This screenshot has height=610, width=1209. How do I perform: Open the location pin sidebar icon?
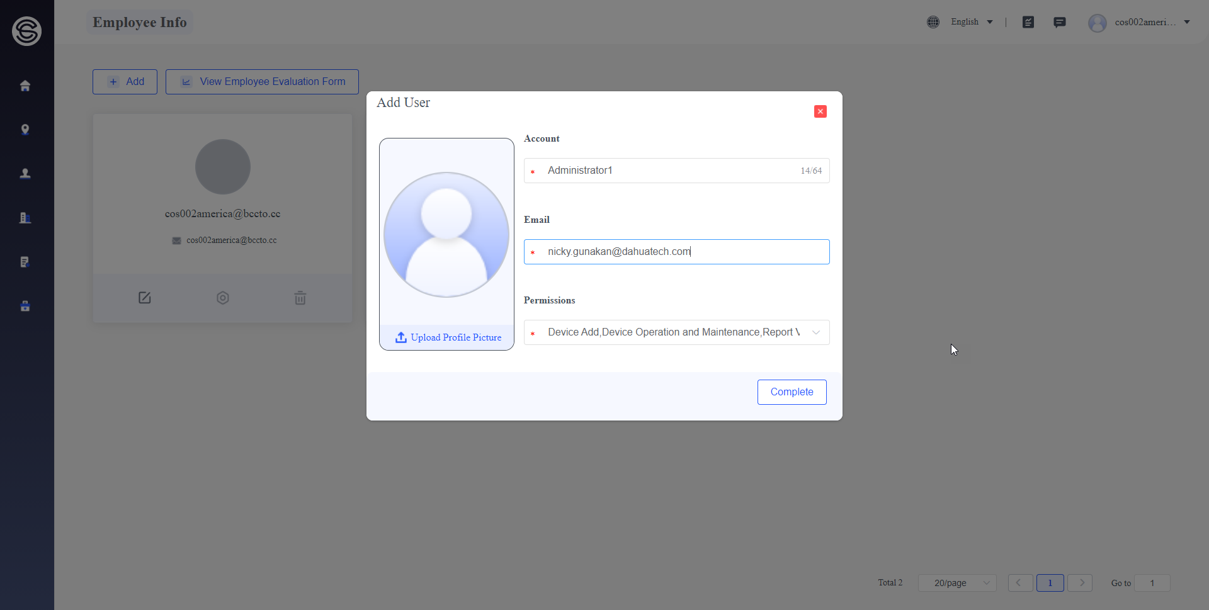click(25, 130)
